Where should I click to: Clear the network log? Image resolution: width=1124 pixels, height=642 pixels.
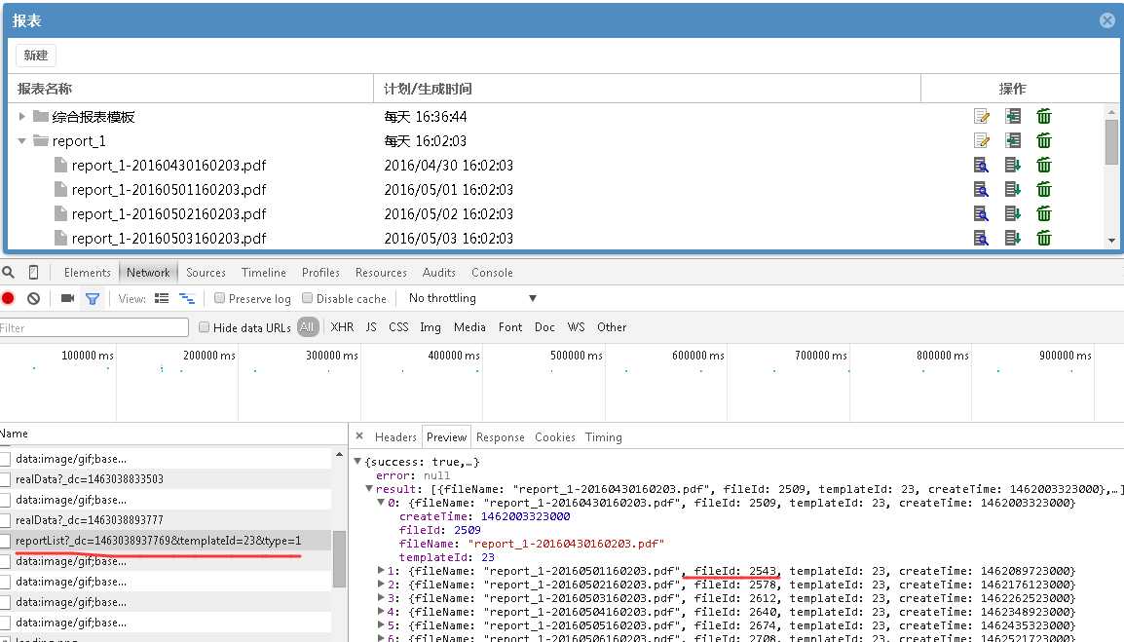34,298
